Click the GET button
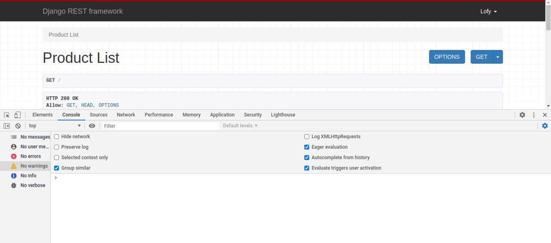Screen dimensions: 551x243 [x=482, y=57]
